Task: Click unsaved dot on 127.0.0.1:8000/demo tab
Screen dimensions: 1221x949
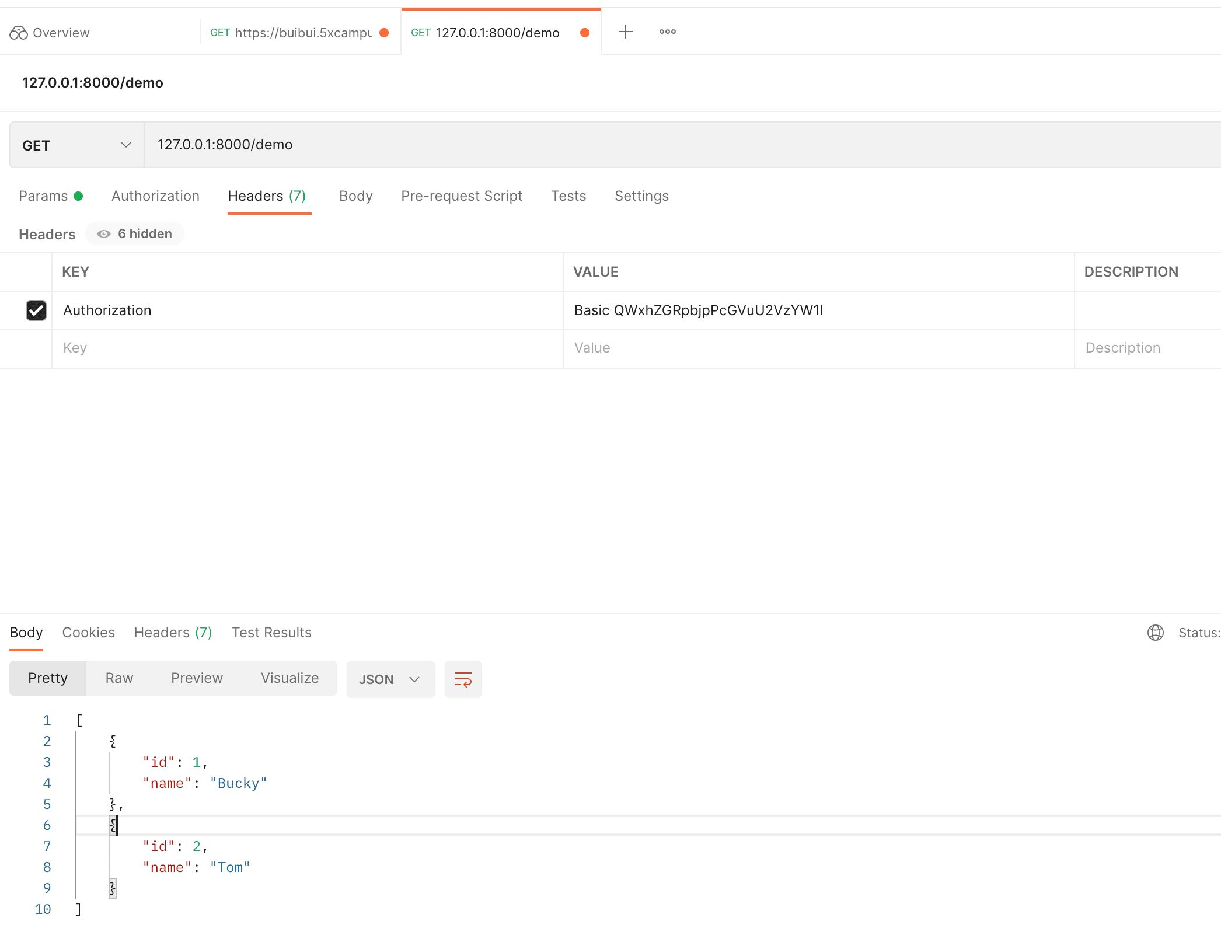Action: tap(584, 33)
